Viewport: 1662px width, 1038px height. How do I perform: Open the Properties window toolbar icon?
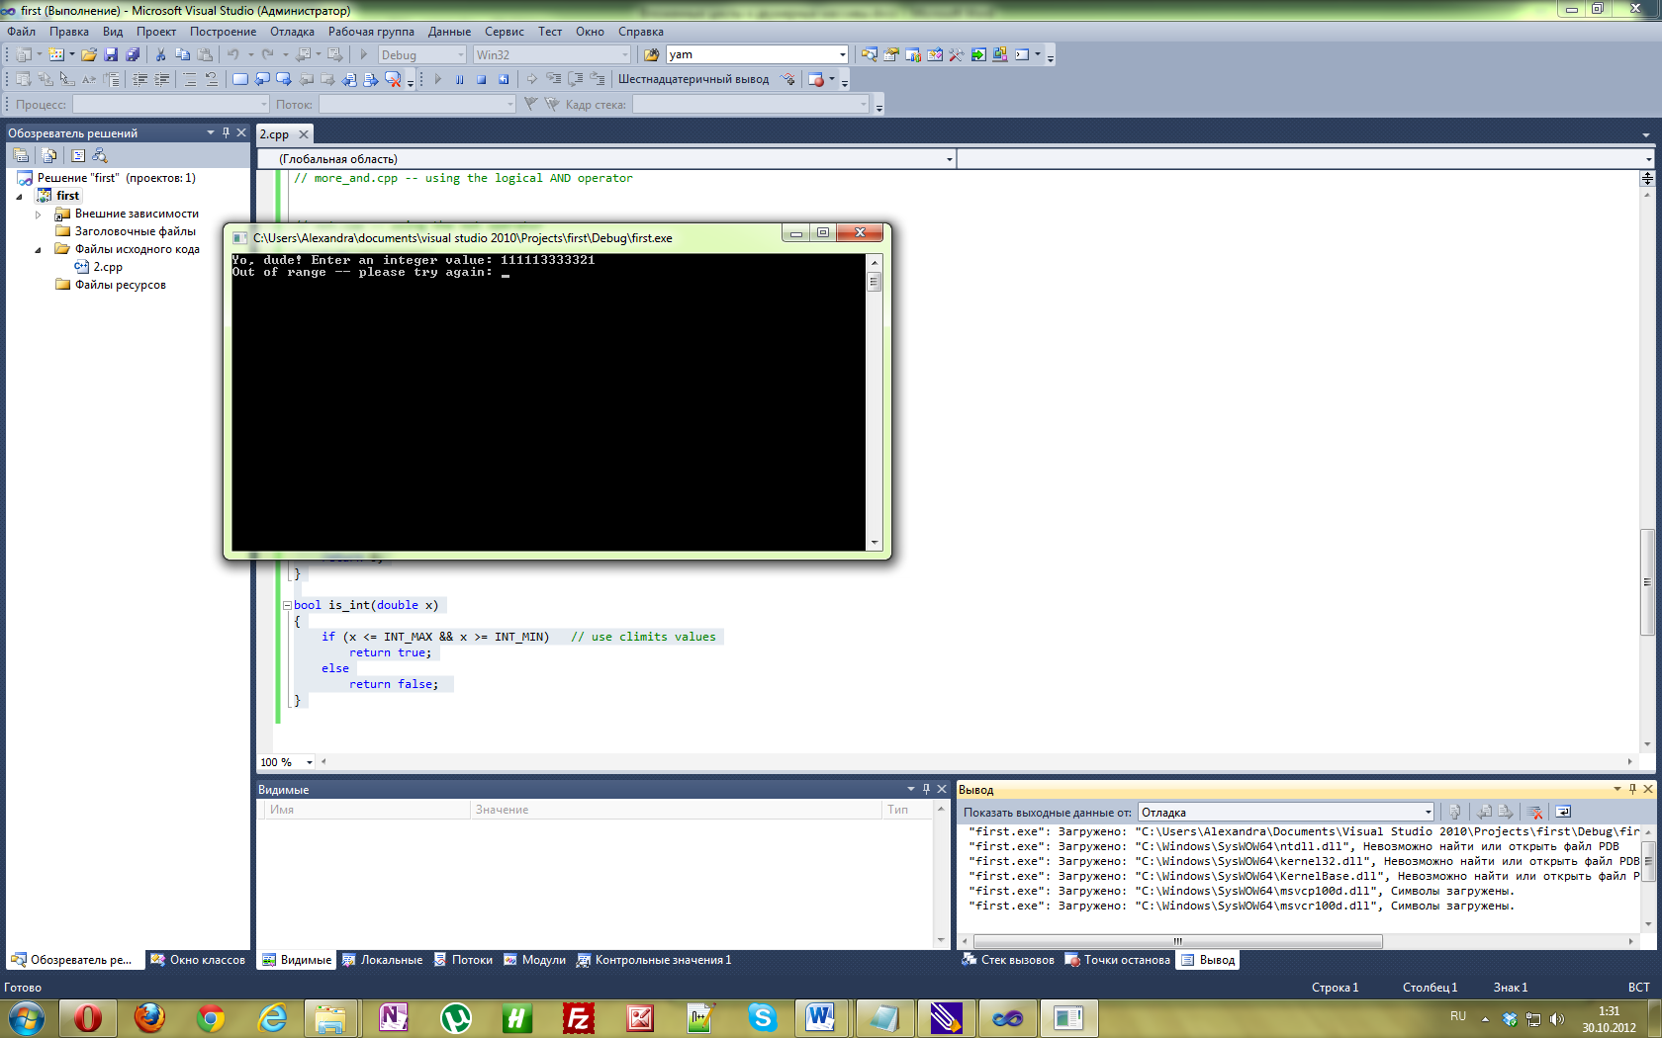(890, 54)
